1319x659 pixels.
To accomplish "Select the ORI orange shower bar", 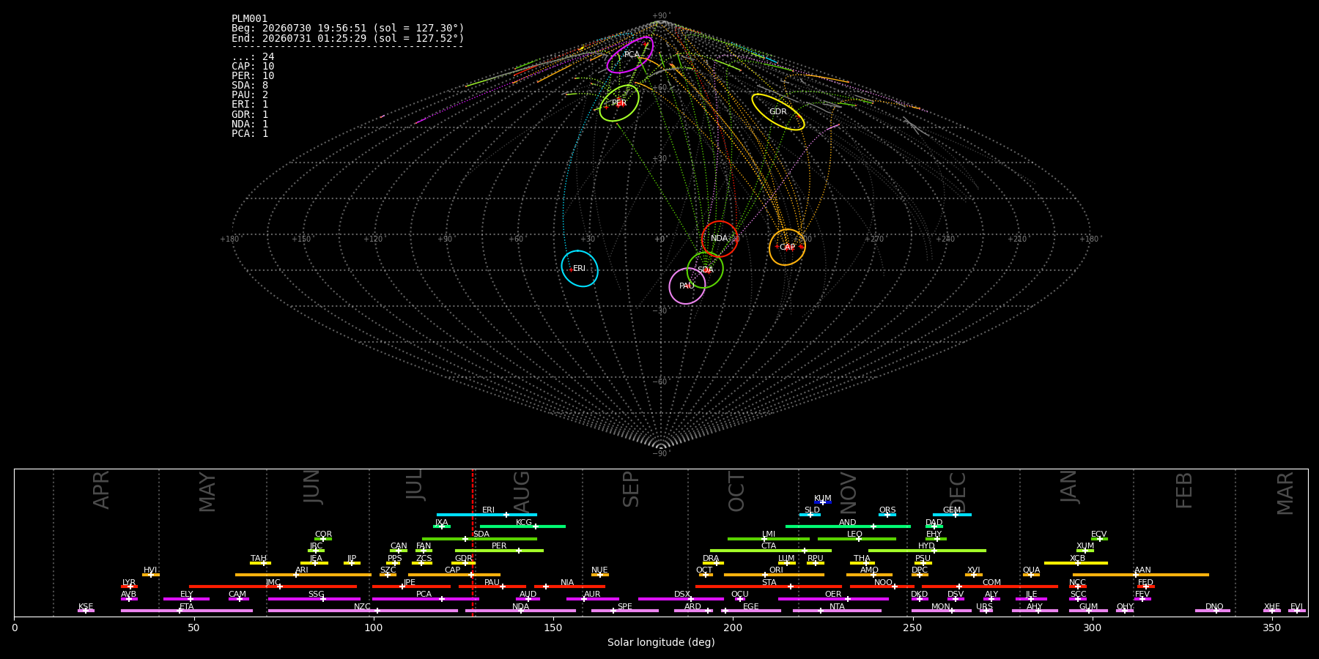I will (x=774, y=575).
